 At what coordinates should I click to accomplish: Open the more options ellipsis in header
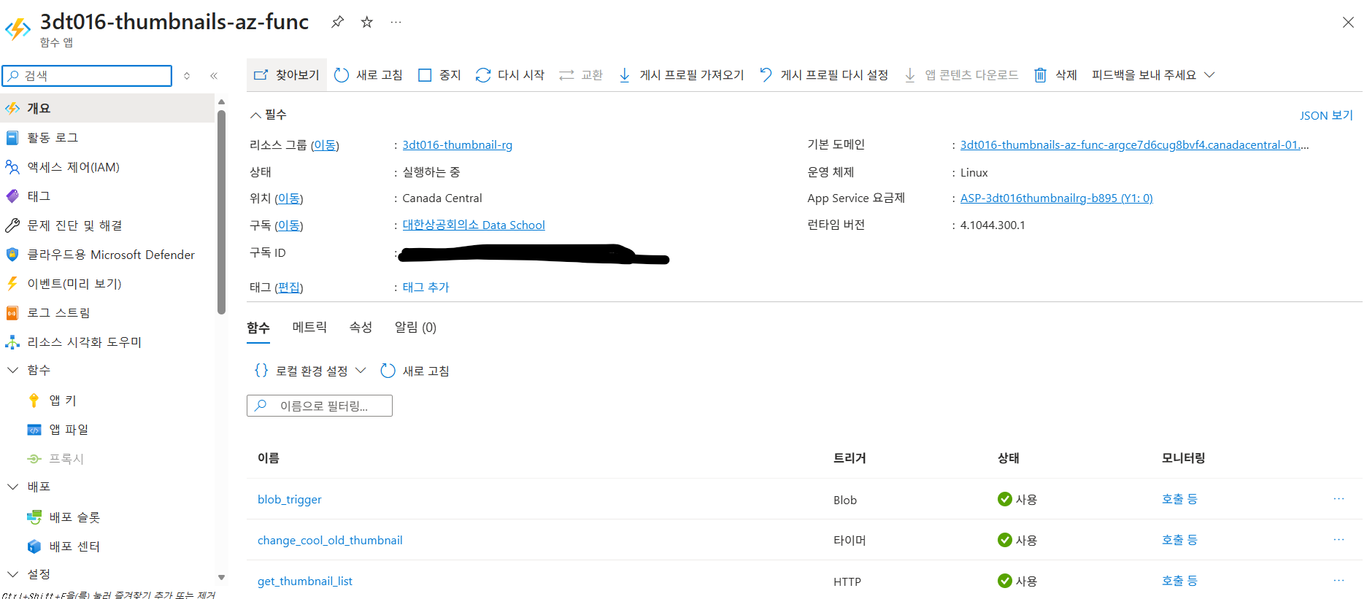[x=396, y=22]
